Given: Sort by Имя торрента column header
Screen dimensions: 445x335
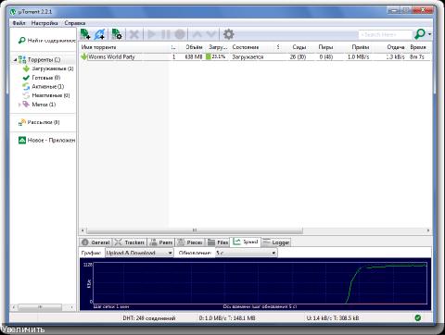Looking at the screenshot, I should (98, 47).
